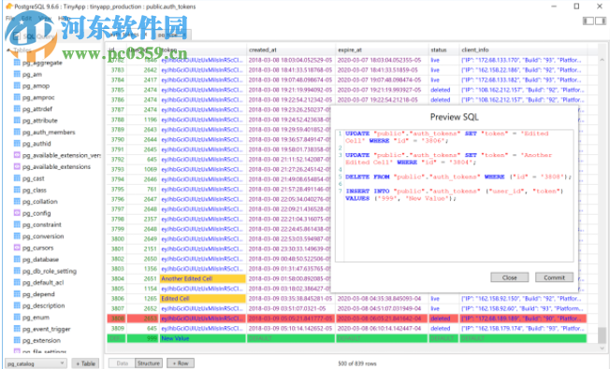The height and width of the screenshot is (369, 610).
Task: Click the pg_attrdef table icon
Action: (x=17, y=108)
